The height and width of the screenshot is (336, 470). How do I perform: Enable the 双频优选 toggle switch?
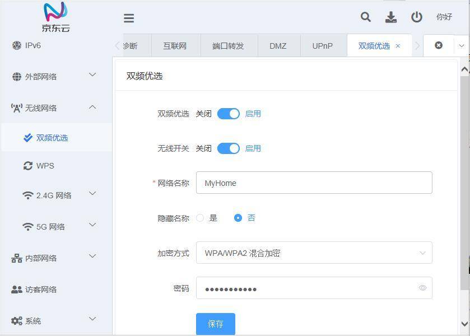pyautogui.click(x=228, y=114)
